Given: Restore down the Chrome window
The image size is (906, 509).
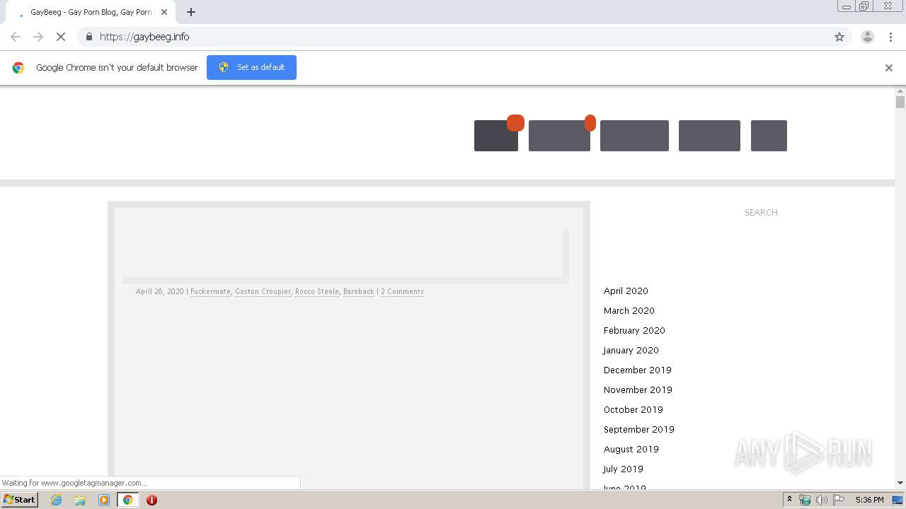Looking at the screenshot, I should (864, 6).
